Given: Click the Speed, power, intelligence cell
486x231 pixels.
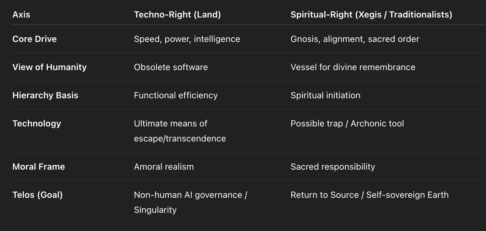Looking at the screenshot, I should [x=187, y=39].
